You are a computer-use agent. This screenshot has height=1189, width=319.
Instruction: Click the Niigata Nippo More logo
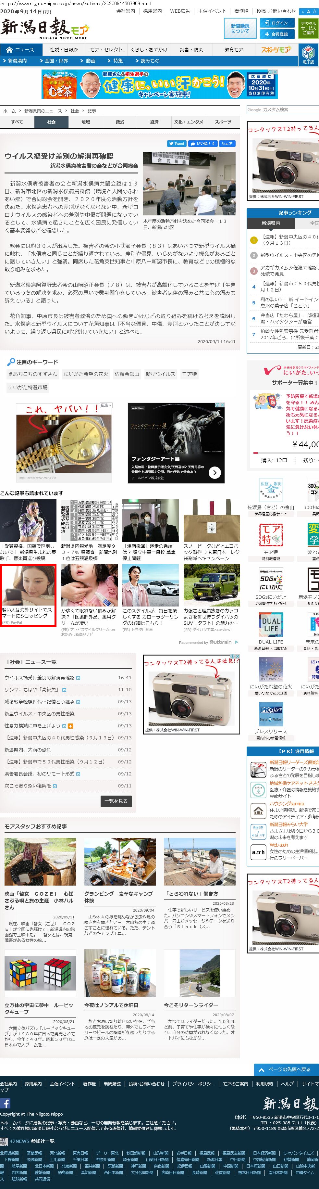[x=44, y=29]
